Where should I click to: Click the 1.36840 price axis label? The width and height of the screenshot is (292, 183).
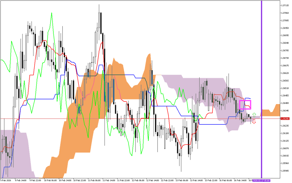(285, 43)
